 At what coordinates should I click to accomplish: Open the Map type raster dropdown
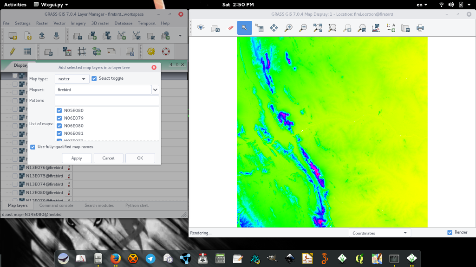[x=72, y=79]
